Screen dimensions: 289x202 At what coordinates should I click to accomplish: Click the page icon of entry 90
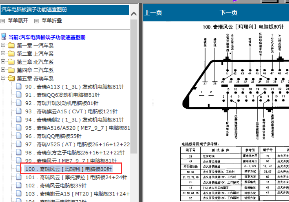pos(19,86)
